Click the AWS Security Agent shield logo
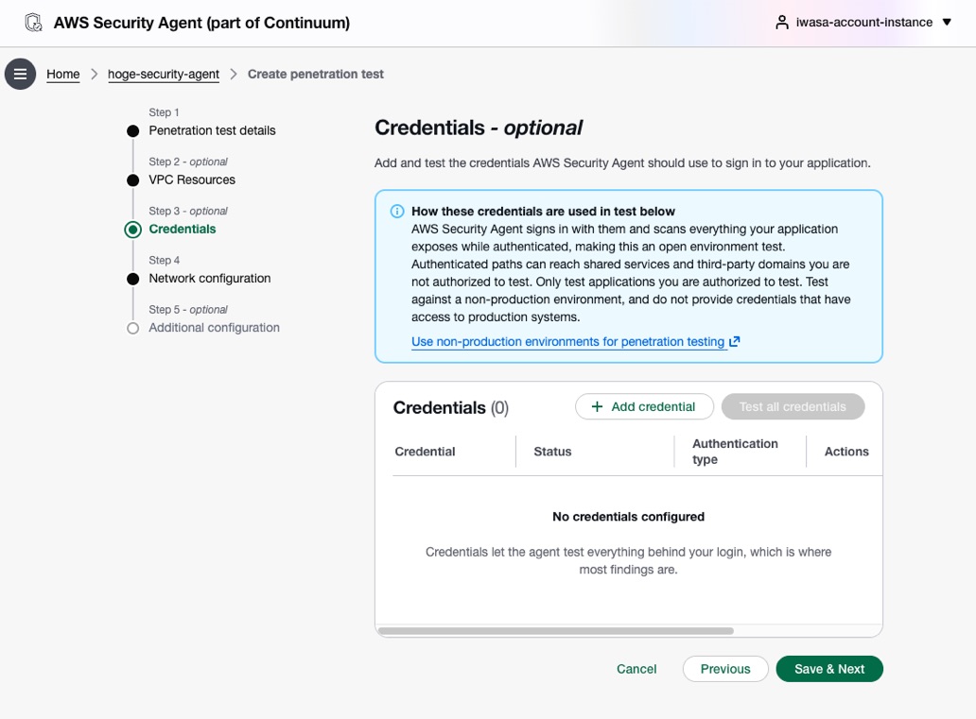The width and height of the screenshot is (976, 719). tap(34, 23)
